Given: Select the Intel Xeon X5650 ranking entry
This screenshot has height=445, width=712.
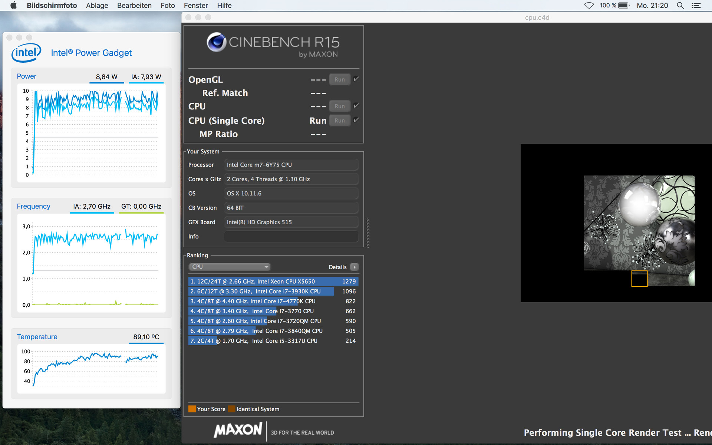Looking at the screenshot, I should tap(273, 281).
